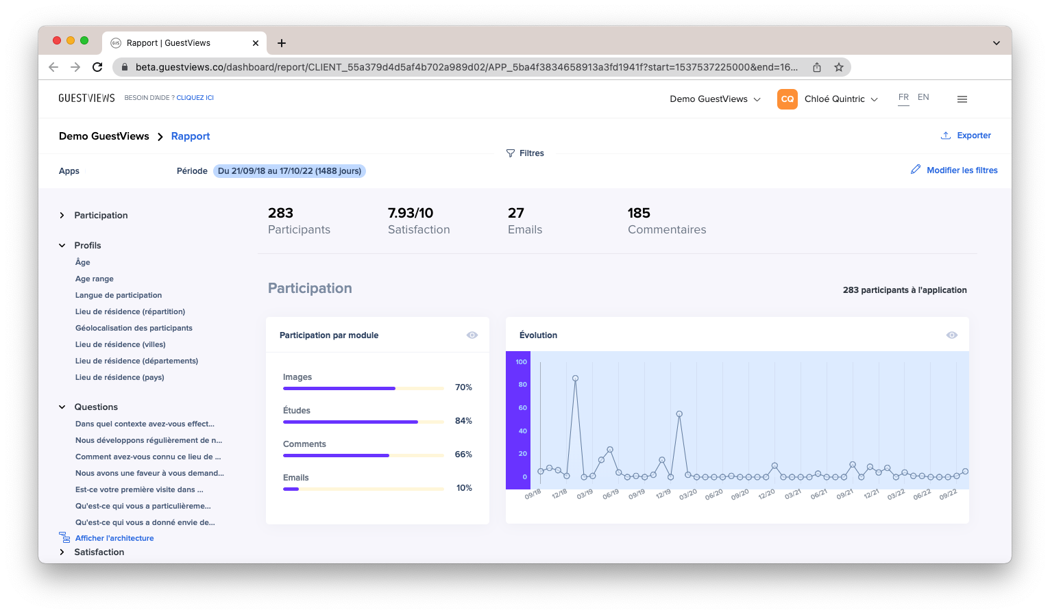Viewport: 1050px width, 614px height.
Task: Reload the page with the refresh icon
Action: pos(97,67)
